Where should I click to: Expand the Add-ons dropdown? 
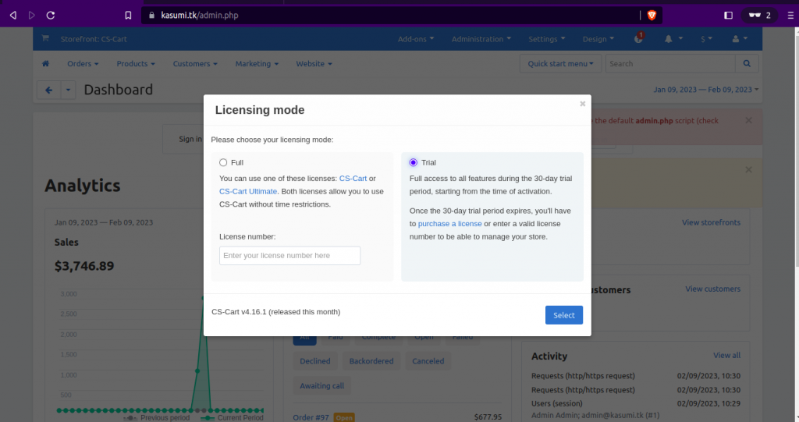416,39
